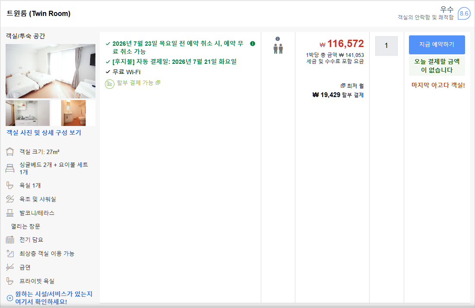Viewport: 475px width, 308px height.
Task: Click the room size house icon
Action: pos(9,151)
